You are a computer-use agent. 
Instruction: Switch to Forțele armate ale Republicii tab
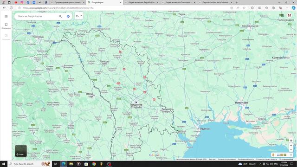click(x=142, y=2)
